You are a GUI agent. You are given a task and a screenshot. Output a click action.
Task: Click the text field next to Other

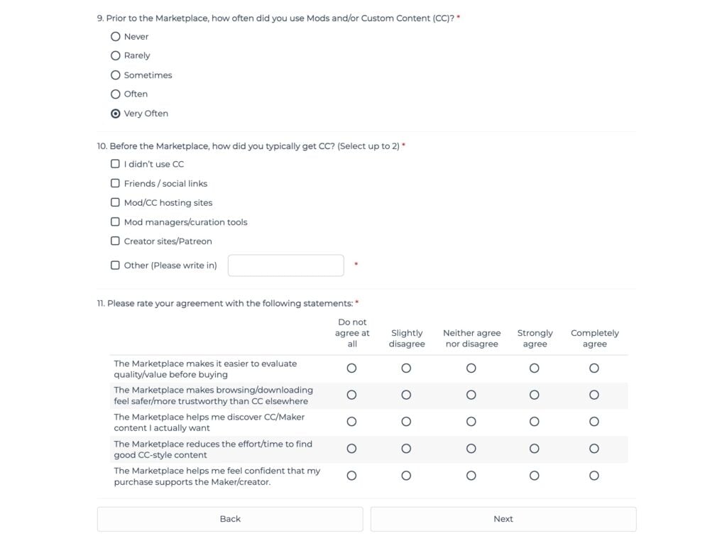(x=285, y=265)
